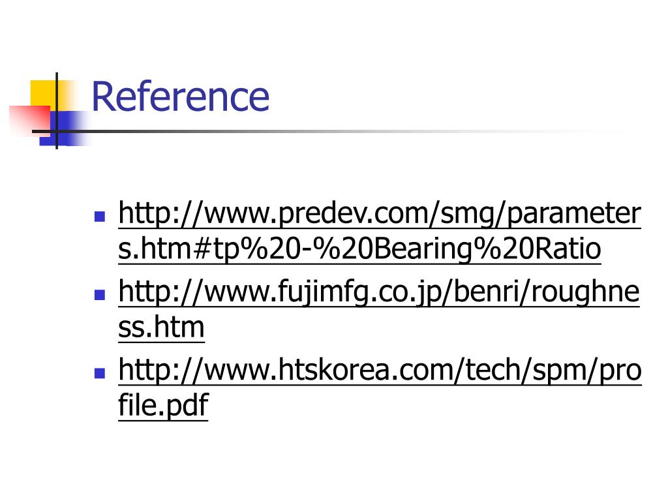This screenshot has width=668, height=501.
Task: Select the blue square below the yellow one
Action: coord(64,128)
